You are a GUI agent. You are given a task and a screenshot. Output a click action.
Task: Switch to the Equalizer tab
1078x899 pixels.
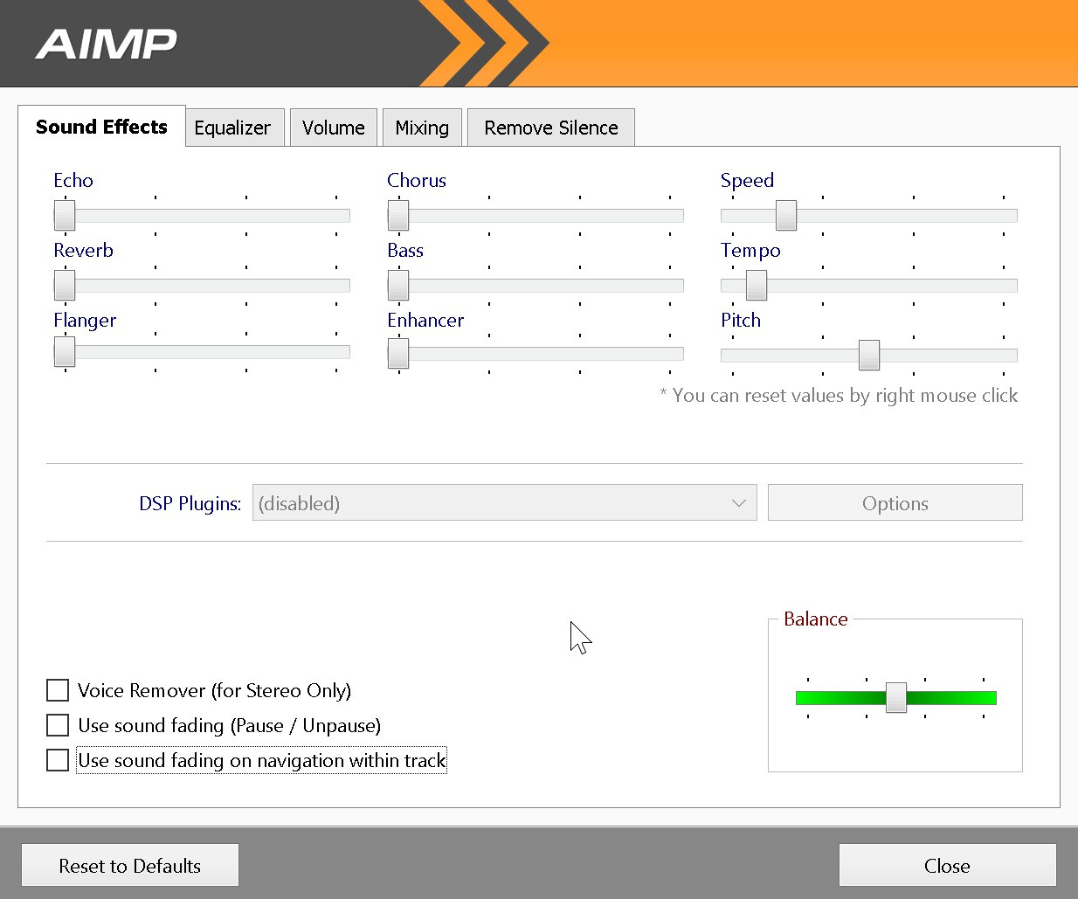[232, 128]
